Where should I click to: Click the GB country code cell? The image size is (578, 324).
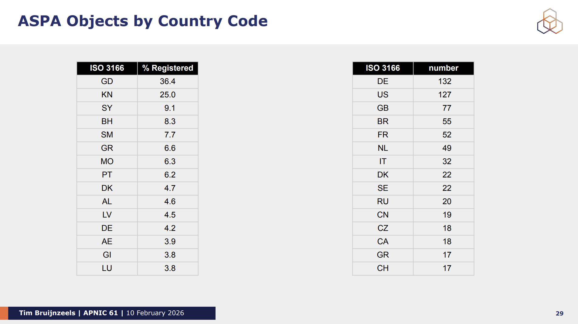pyautogui.click(x=382, y=108)
